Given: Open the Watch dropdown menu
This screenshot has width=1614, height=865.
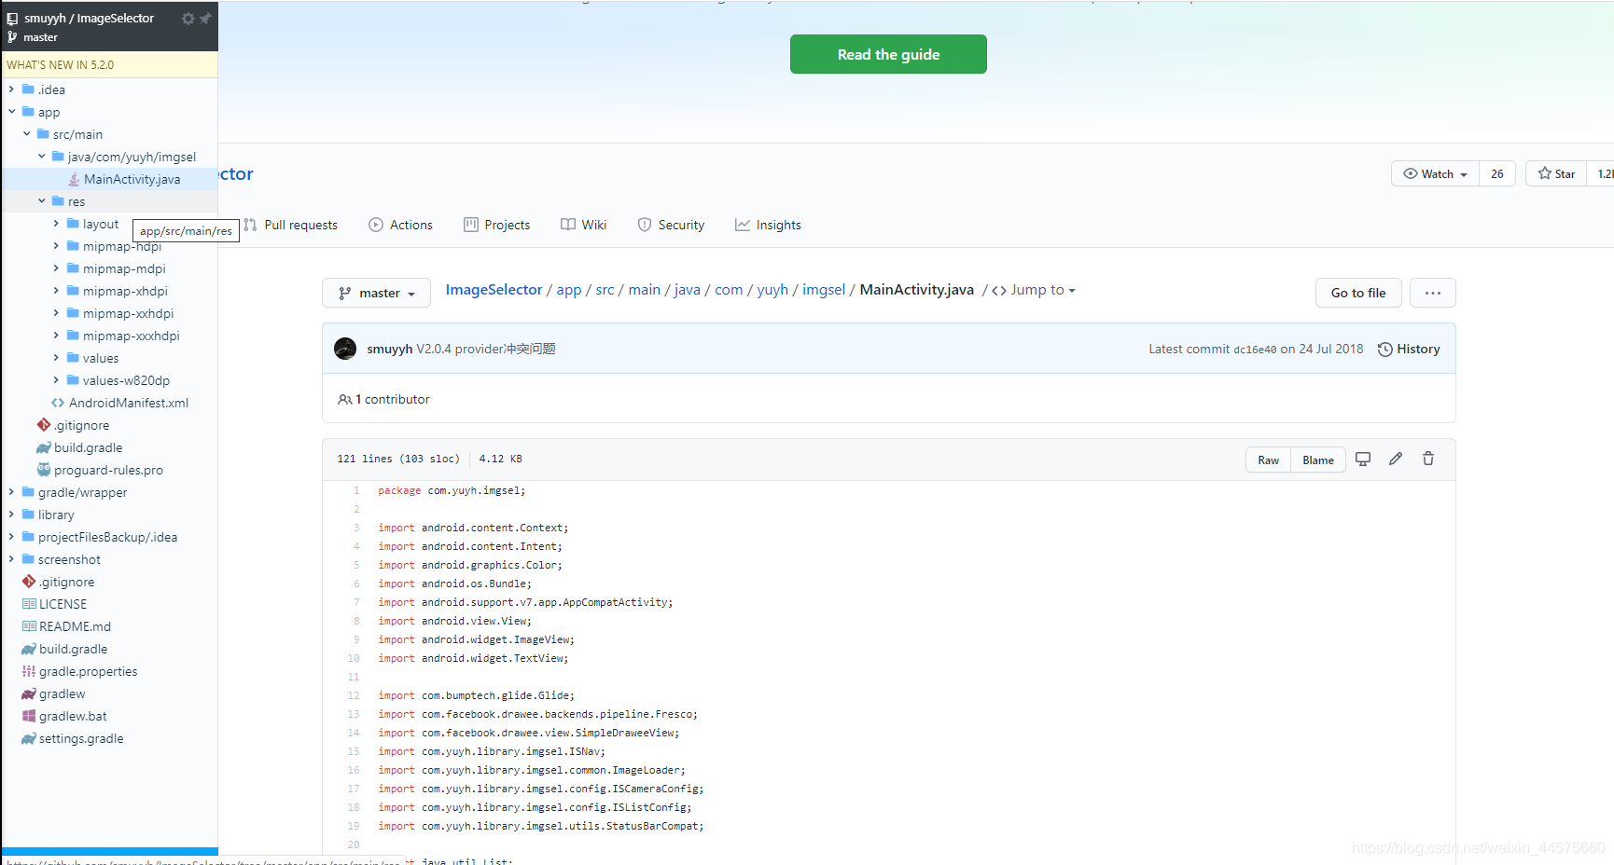Looking at the screenshot, I should pos(1435,173).
